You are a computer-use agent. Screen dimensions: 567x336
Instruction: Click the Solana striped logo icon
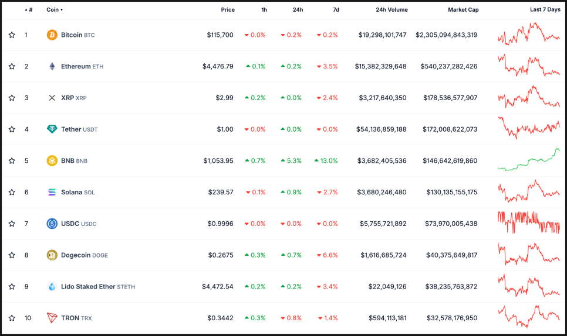pos(52,192)
